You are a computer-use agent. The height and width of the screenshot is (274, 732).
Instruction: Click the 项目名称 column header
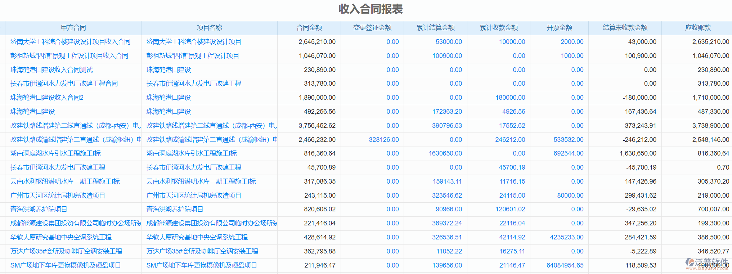(209, 28)
